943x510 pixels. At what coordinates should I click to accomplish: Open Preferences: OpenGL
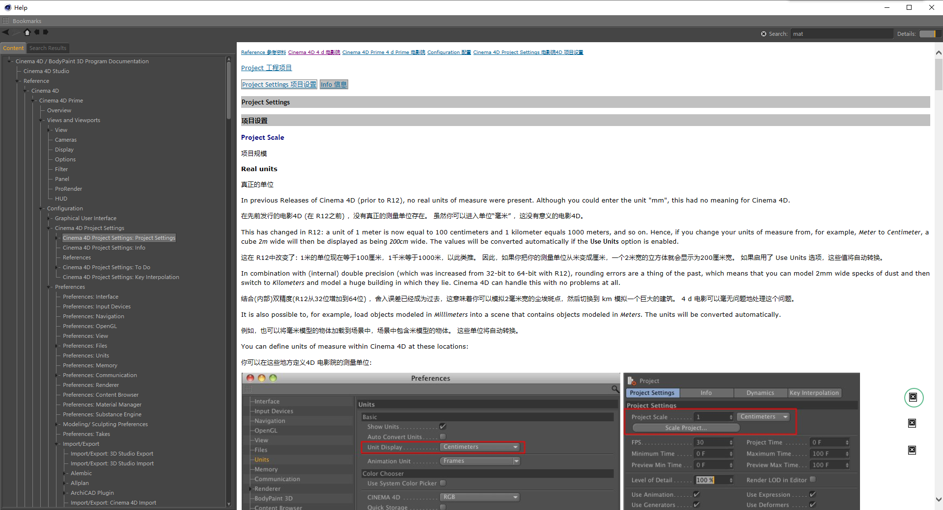pos(90,326)
